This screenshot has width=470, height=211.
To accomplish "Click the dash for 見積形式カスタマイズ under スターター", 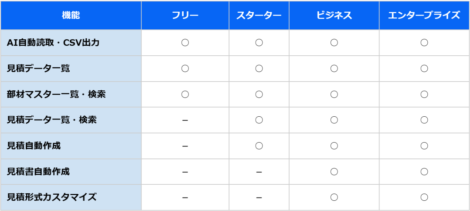I will coord(259,198).
